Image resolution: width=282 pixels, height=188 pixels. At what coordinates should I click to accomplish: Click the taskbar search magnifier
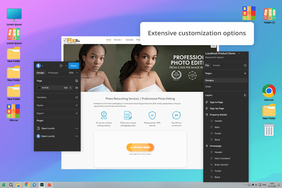pyautogui.click(x=11, y=185)
